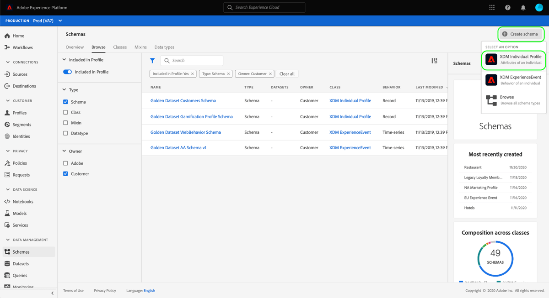Select Datasets in the left navigation
This screenshot has height=298, width=549.
tap(20, 263)
